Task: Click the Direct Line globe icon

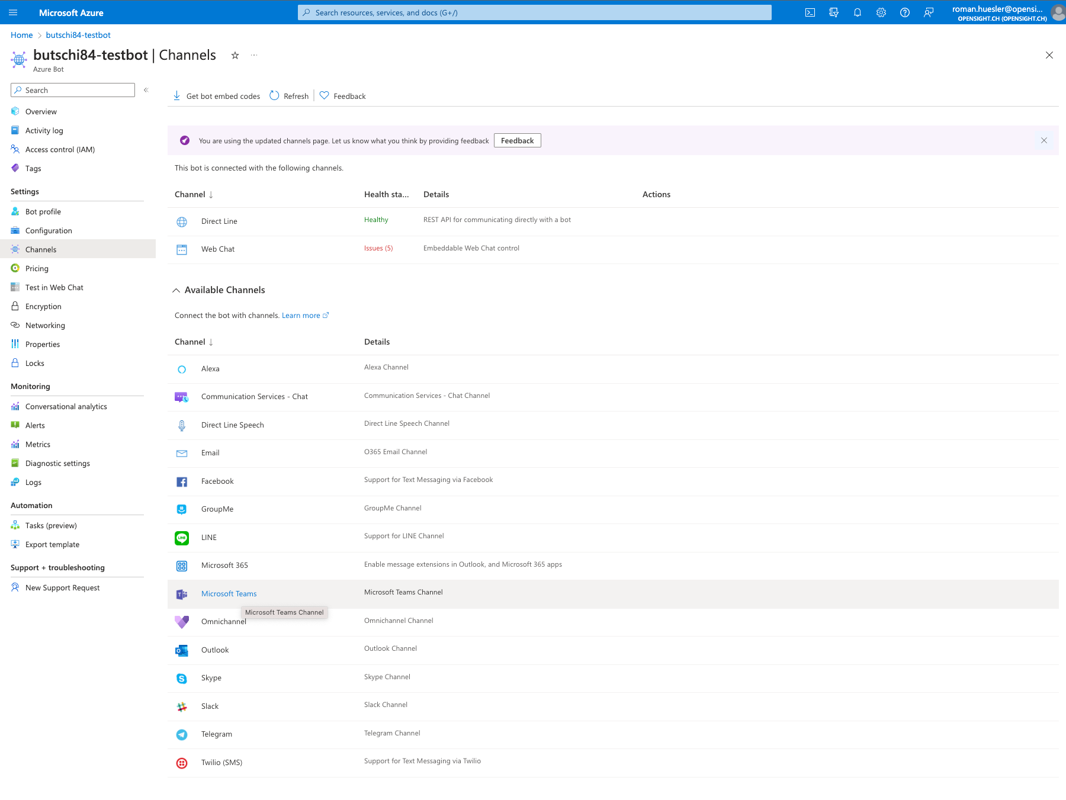Action: coord(182,221)
